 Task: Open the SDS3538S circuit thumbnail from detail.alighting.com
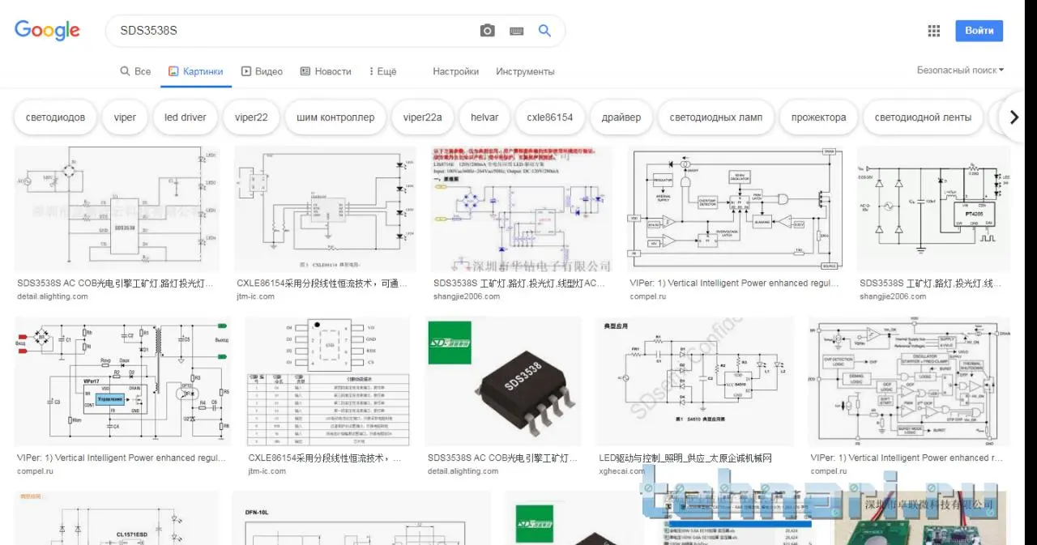point(117,209)
